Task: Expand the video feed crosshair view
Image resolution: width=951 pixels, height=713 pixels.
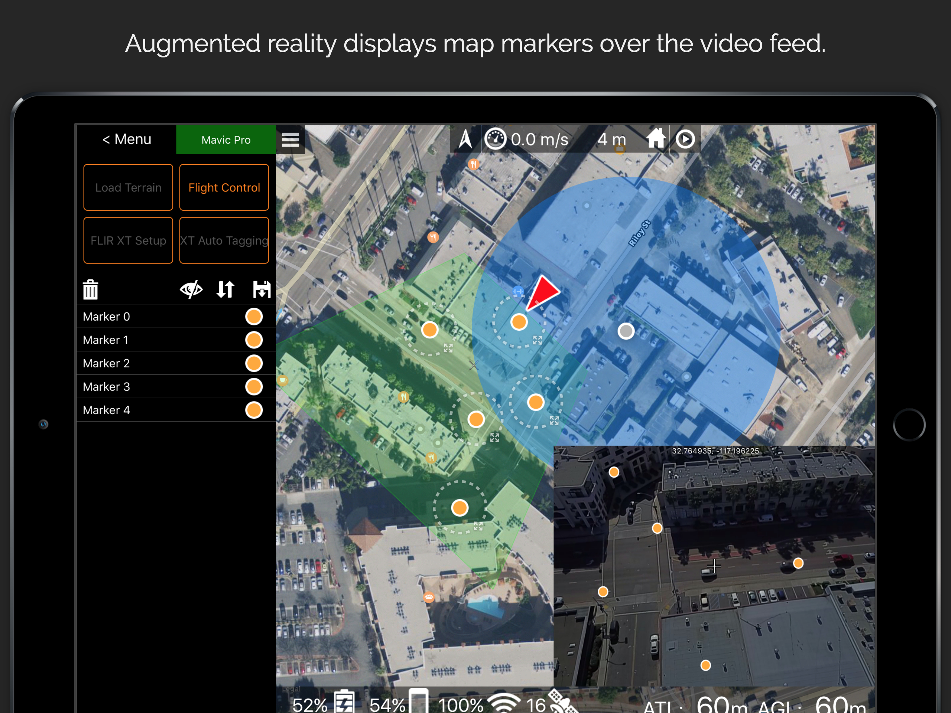Action: [714, 566]
